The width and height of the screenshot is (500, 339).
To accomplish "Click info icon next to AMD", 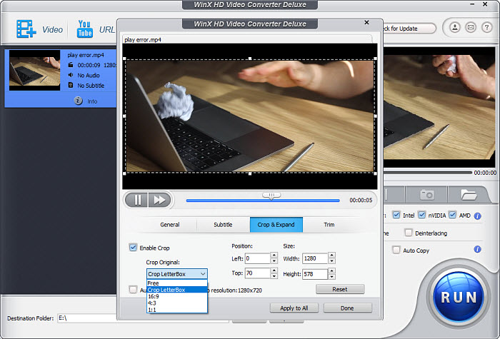I will tap(477, 216).
